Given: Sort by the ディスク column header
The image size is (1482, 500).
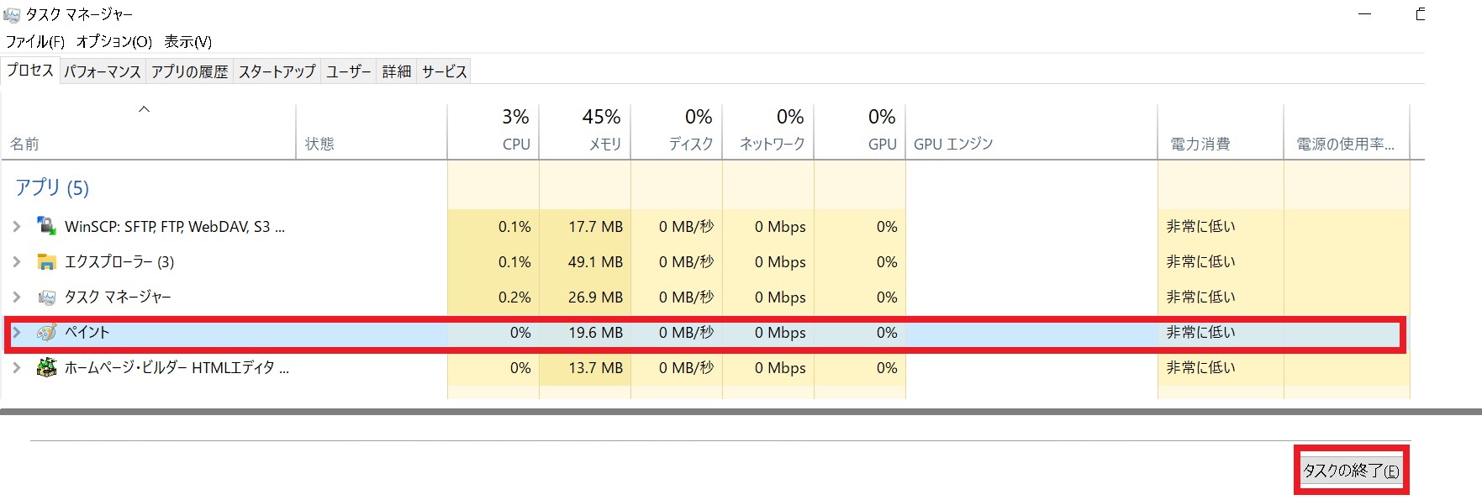Looking at the screenshot, I should (x=677, y=131).
